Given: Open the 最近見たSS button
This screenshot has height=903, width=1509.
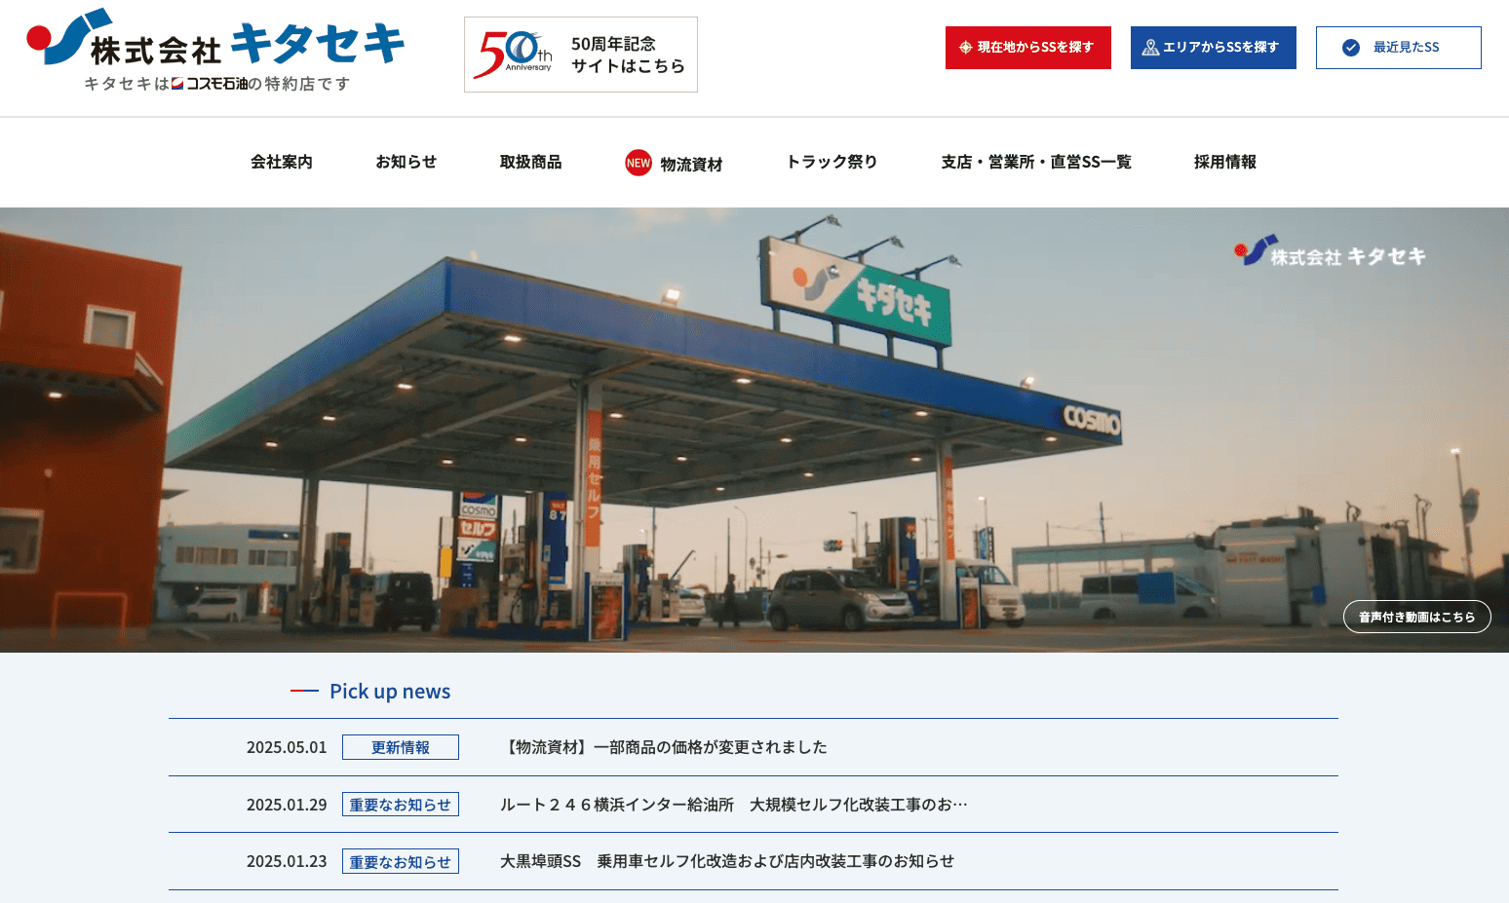Looking at the screenshot, I should click(x=1399, y=48).
